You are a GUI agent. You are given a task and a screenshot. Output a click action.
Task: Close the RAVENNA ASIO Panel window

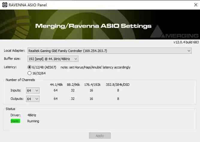click(x=196, y=5)
